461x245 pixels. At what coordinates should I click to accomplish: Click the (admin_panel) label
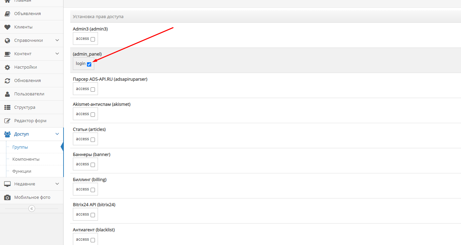tap(87, 54)
